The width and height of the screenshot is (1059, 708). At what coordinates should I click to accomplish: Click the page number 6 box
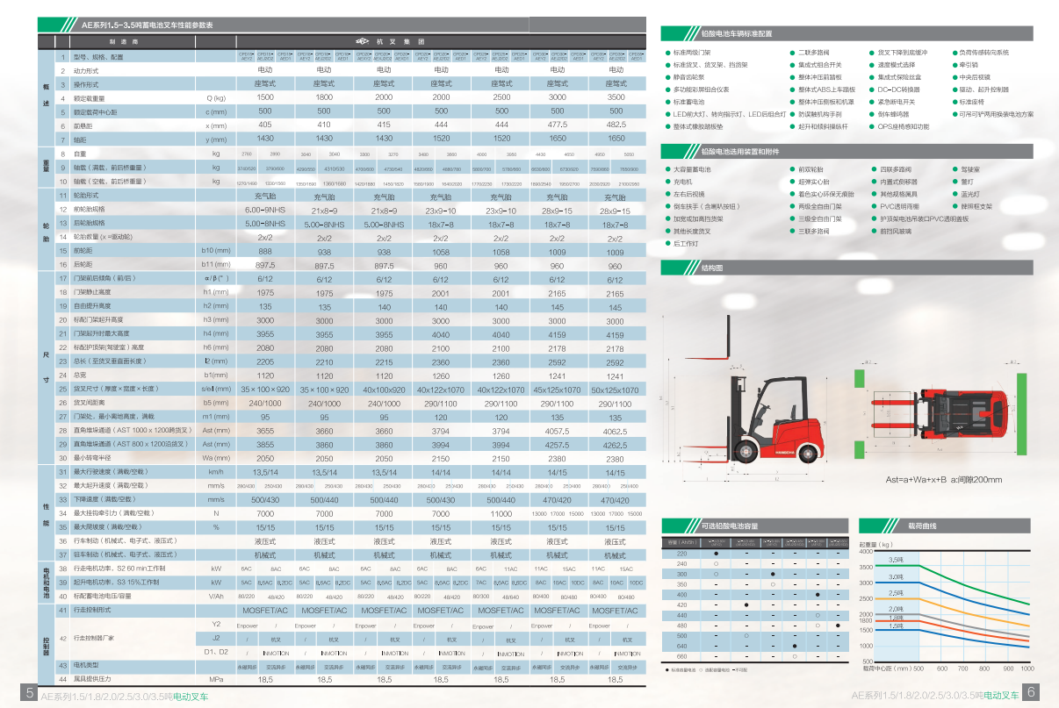tap(1033, 693)
